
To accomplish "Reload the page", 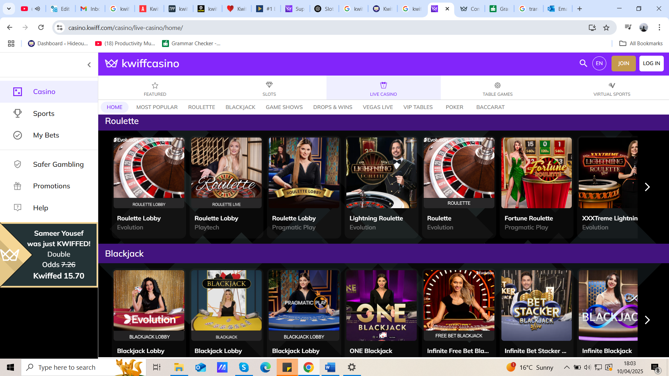I will point(41,28).
